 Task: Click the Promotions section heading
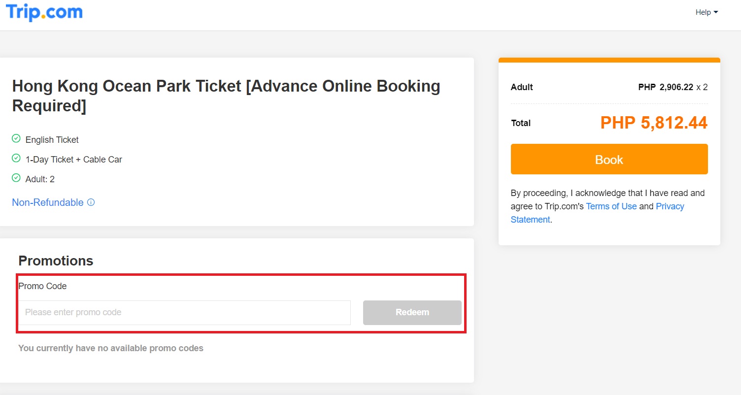[56, 261]
